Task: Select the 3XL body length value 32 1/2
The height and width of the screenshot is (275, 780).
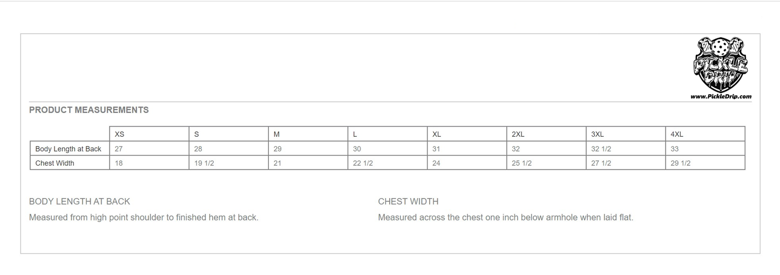Action: (x=601, y=149)
